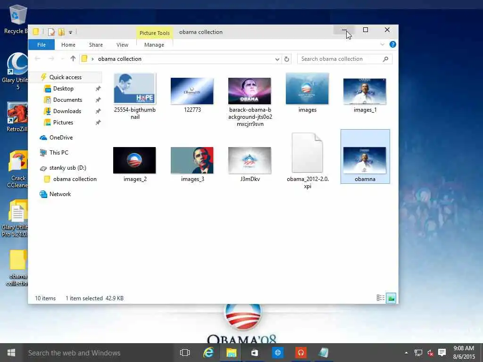483x362 pixels.
Task: Open the Windows Start menu
Action: pyautogui.click(x=11, y=353)
